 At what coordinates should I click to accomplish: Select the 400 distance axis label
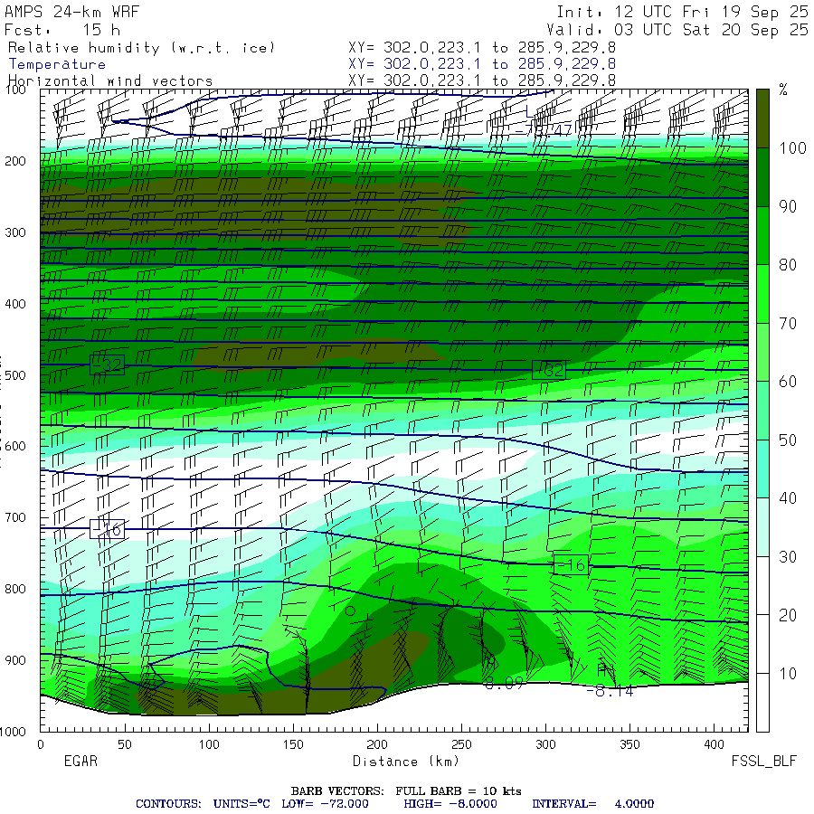[714, 744]
